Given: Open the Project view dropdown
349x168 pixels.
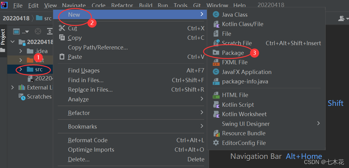Looking at the screenshot, I should [21, 32].
